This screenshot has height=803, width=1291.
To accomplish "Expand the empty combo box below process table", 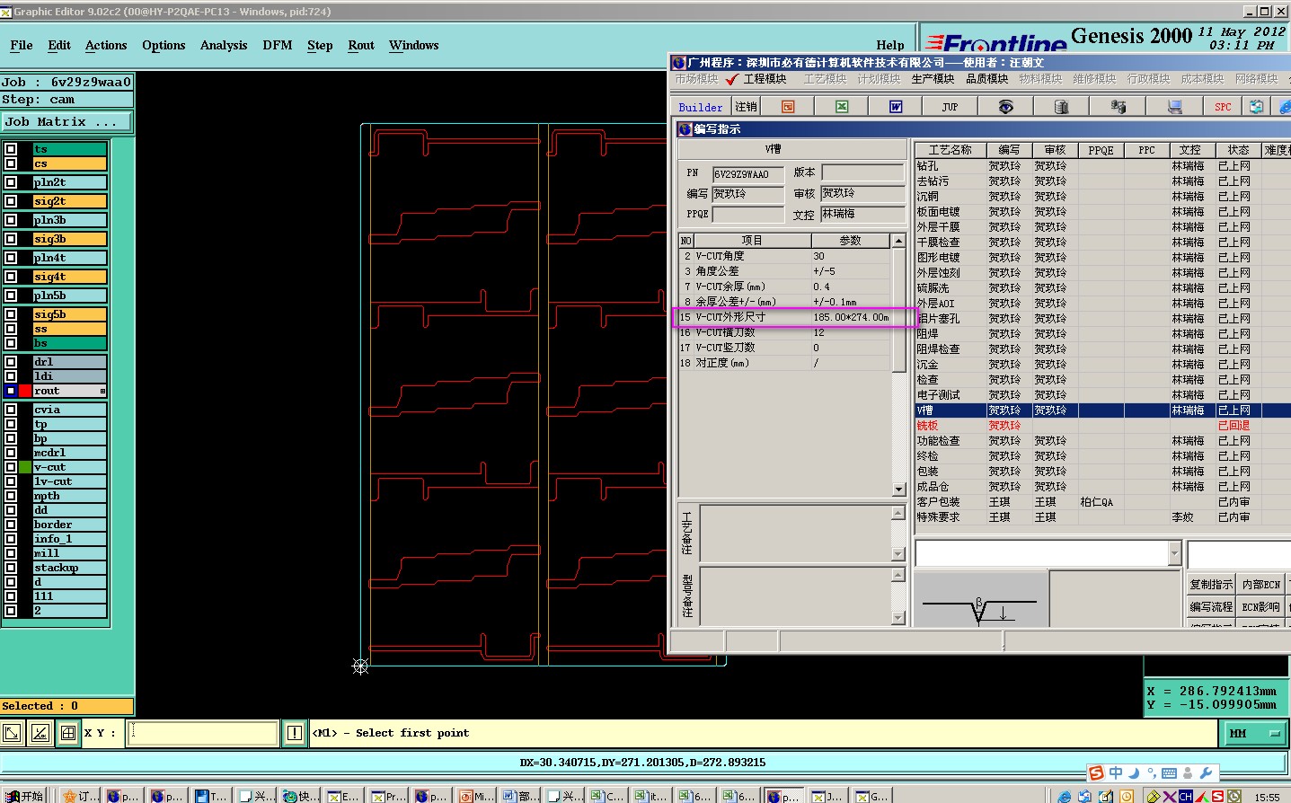I will [x=1174, y=553].
